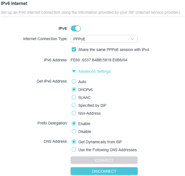Toggle the IPv6 switch off
185x176 pixels.
click(76, 28)
